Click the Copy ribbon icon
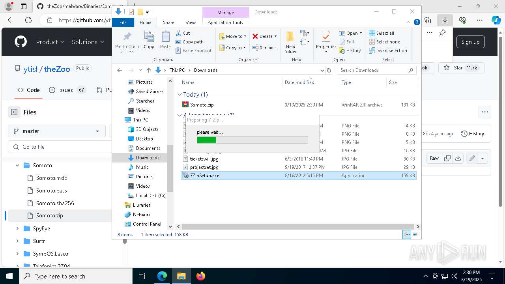 point(149,40)
